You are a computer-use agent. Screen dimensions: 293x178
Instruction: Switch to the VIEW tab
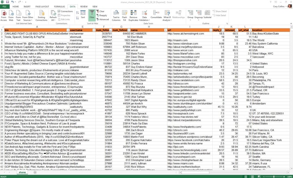pyautogui.click(x=95, y=7)
